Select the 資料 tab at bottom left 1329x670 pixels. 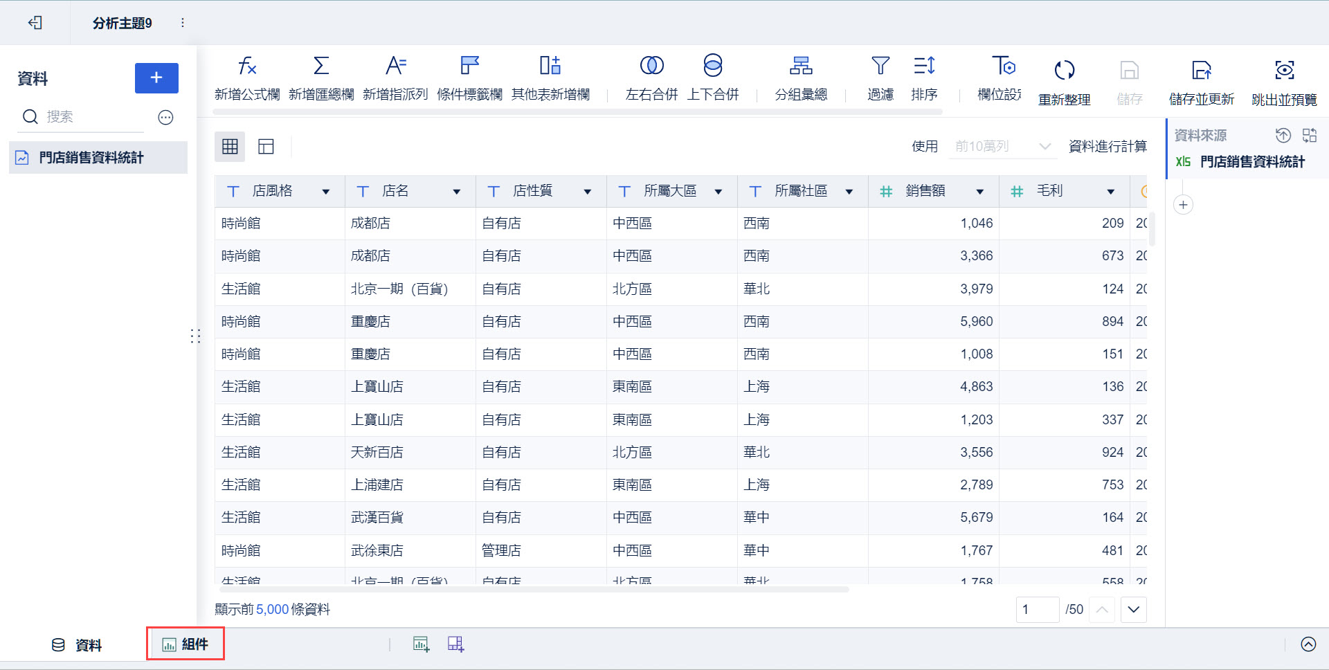click(77, 644)
